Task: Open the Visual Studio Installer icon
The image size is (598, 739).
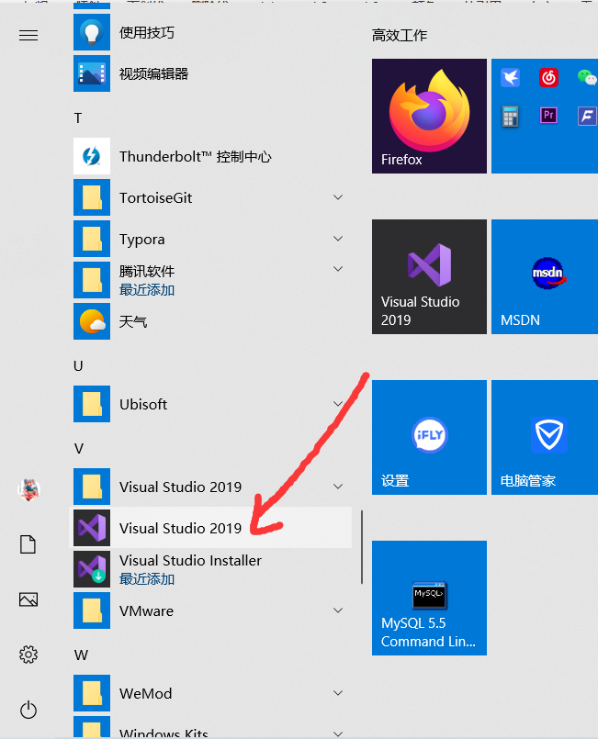Action: pos(92,569)
